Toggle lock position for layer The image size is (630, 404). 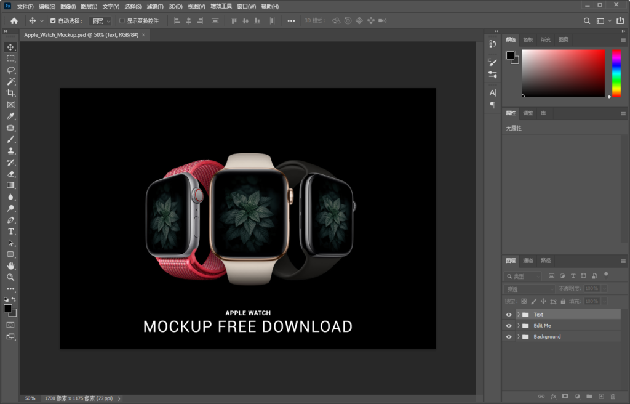click(543, 301)
